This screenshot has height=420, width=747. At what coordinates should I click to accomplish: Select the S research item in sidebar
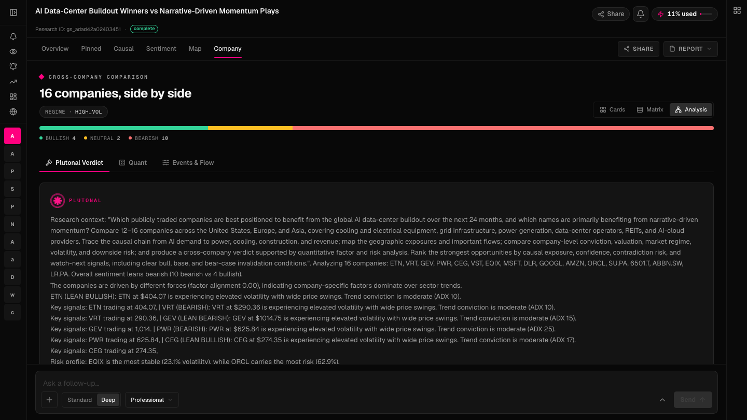tap(12, 189)
